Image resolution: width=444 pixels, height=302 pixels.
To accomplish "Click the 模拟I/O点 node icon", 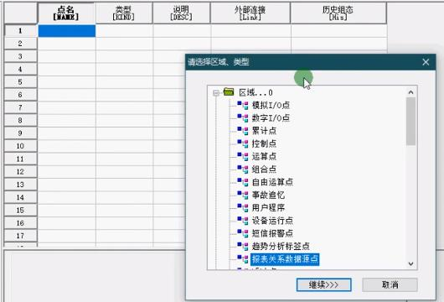I will [x=243, y=105].
